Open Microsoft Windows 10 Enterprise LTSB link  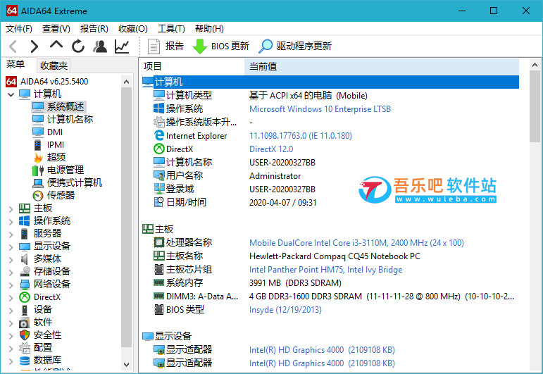point(320,109)
